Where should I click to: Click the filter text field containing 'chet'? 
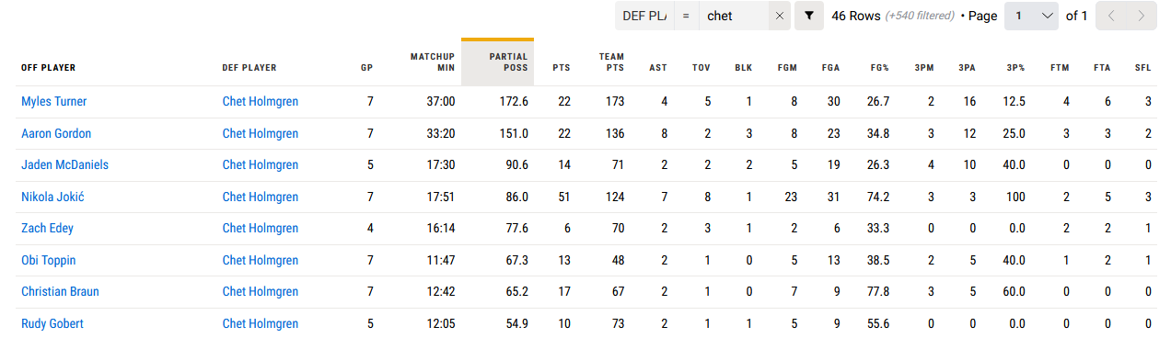tap(733, 16)
